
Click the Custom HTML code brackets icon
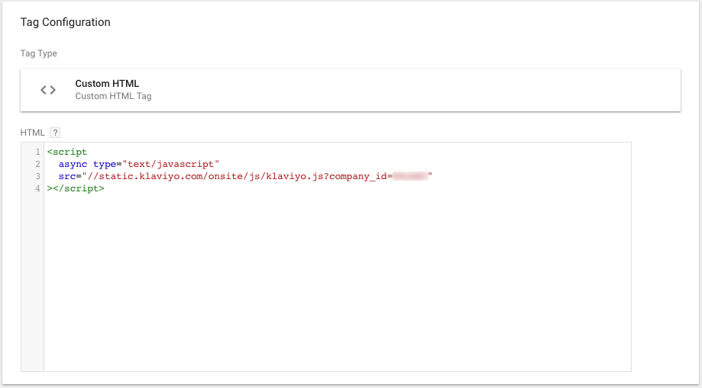click(x=48, y=90)
